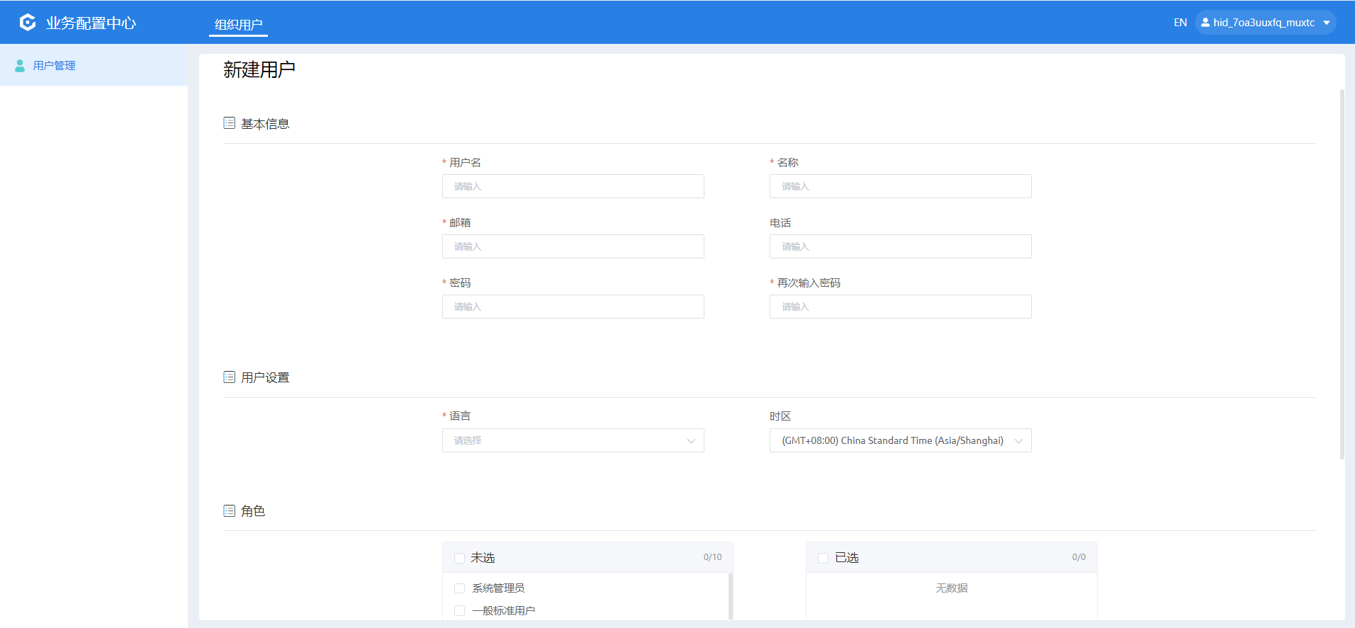Focus the 用户名 input field

[x=573, y=186]
